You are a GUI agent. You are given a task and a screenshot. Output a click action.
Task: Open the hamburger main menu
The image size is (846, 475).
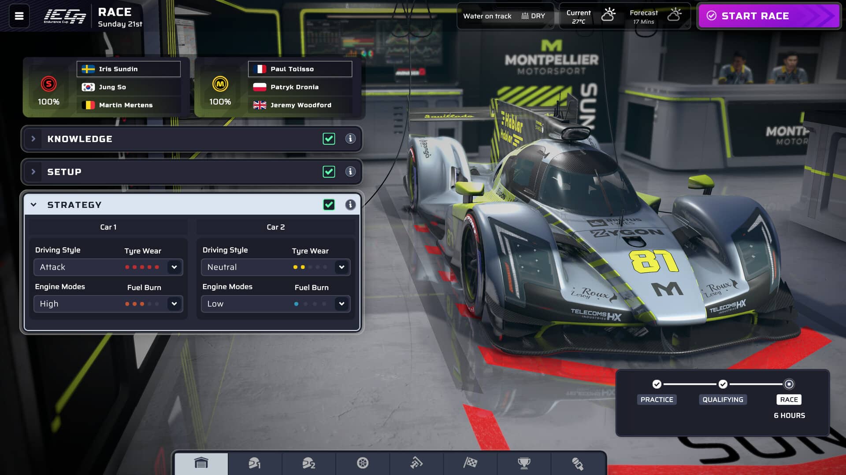pyautogui.click(x=19, y=16)
